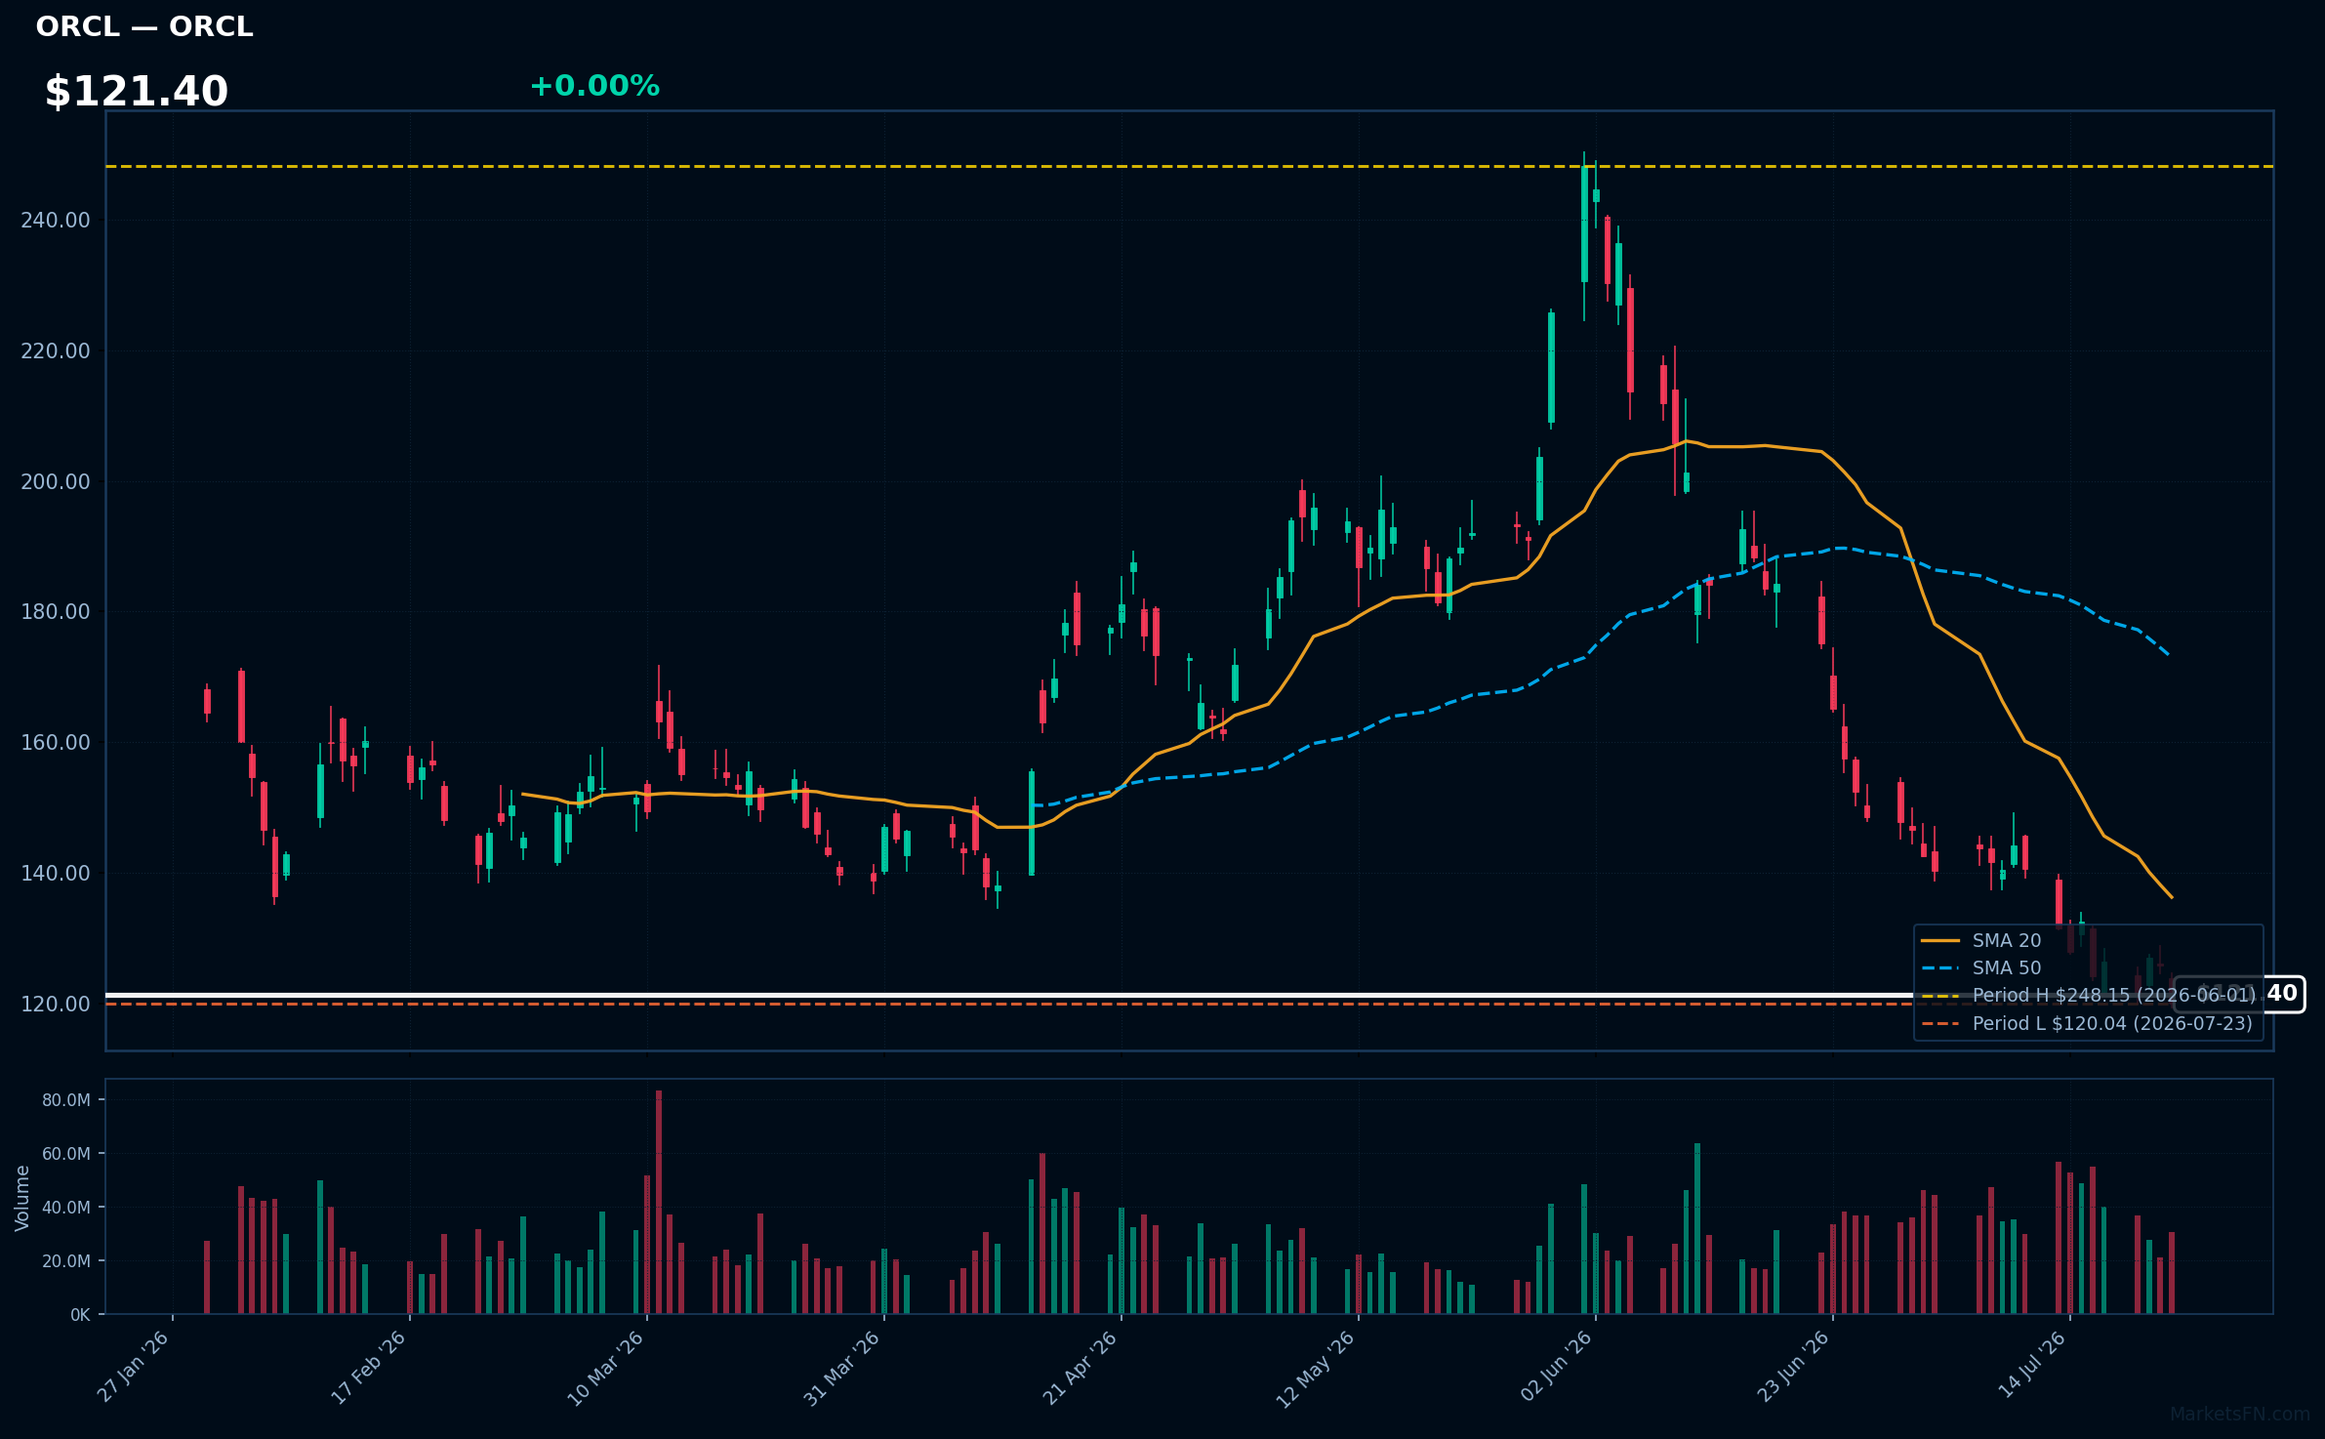
Task: Click the 10 Mar '26 date label
Action: point(606,1367)
